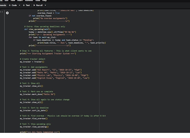Click the cell execution count brackets
This screenshot has height=138, width=190.
click(1, 12)
